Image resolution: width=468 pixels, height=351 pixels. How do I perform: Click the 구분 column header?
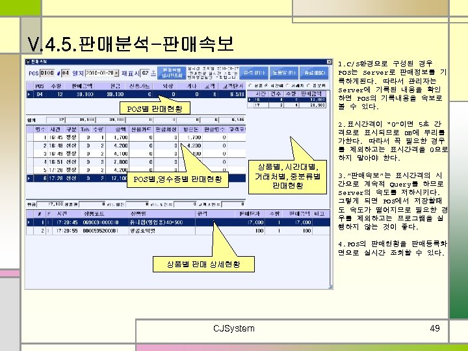tap(71, 129)
